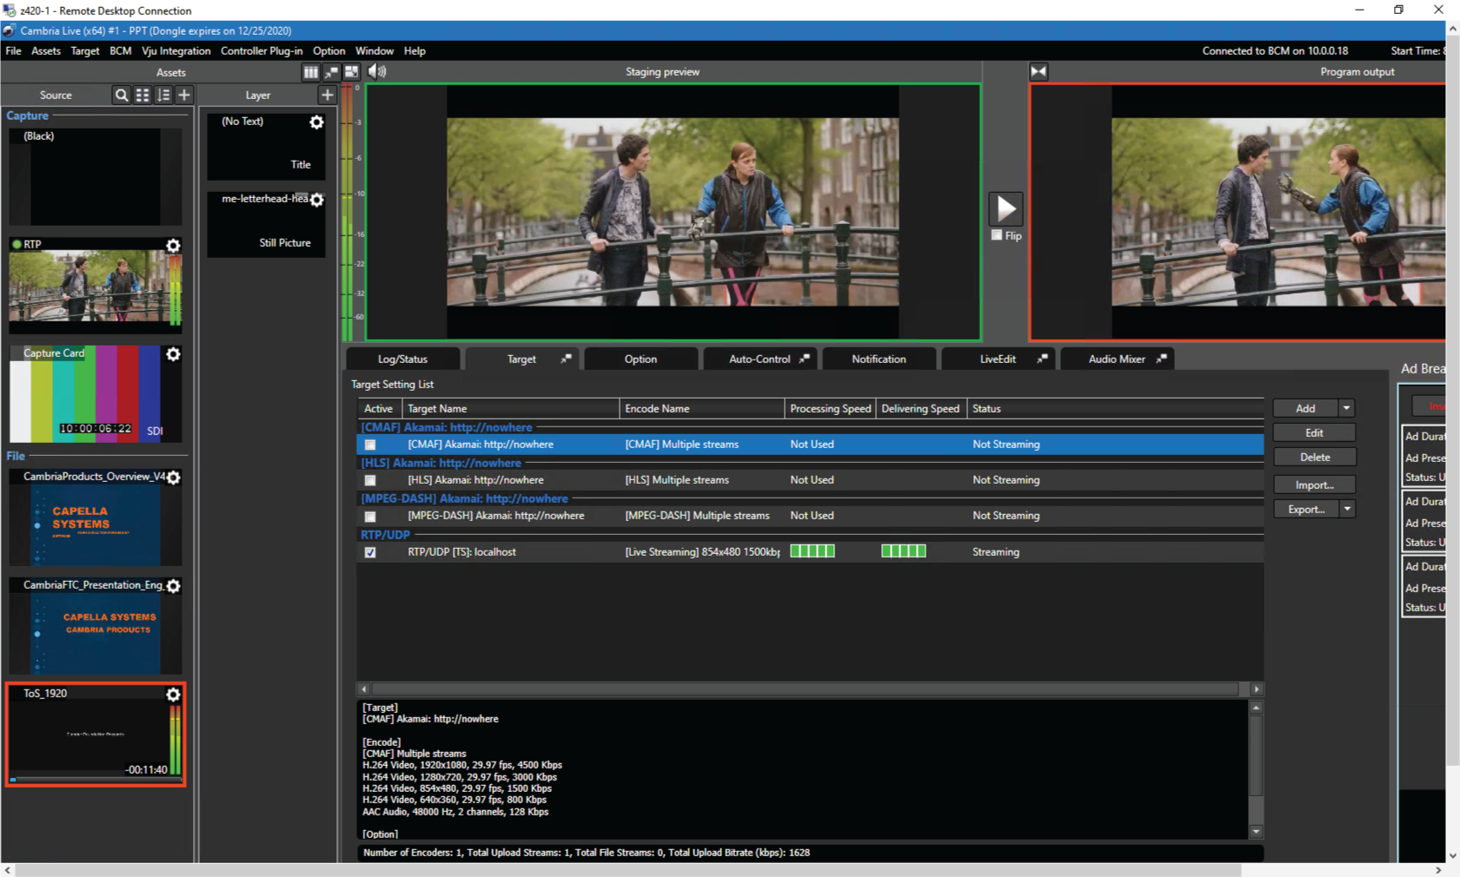Open the RTP source settings gear
The width and height of the screenshot is (1460, 877).
click(x=173, y=246)
